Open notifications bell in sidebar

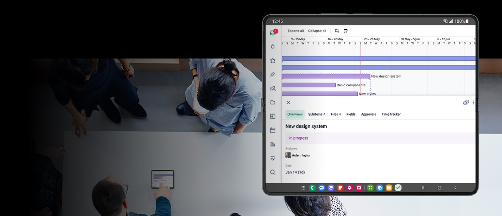coord(273,46)
